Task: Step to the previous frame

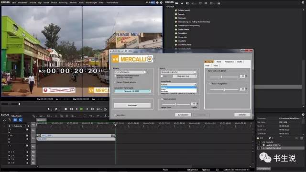Action: [76, 109]
